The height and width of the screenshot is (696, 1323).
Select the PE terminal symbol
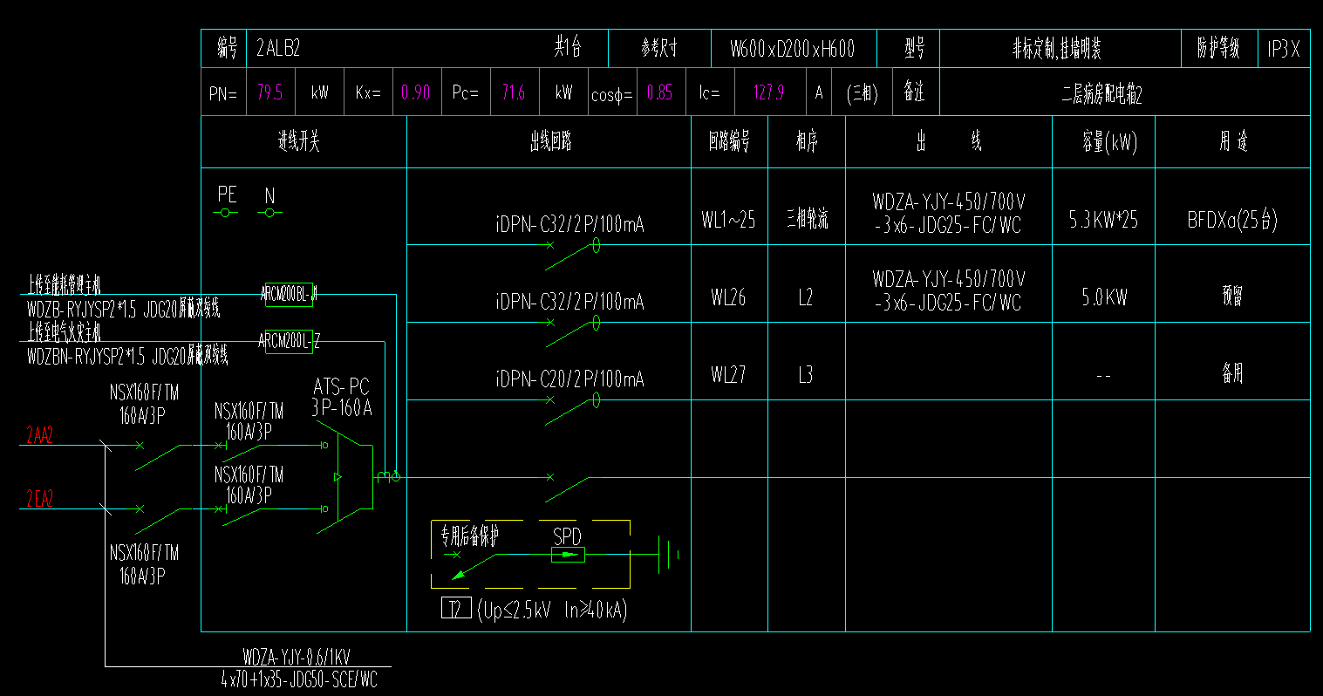pos(225,210)
